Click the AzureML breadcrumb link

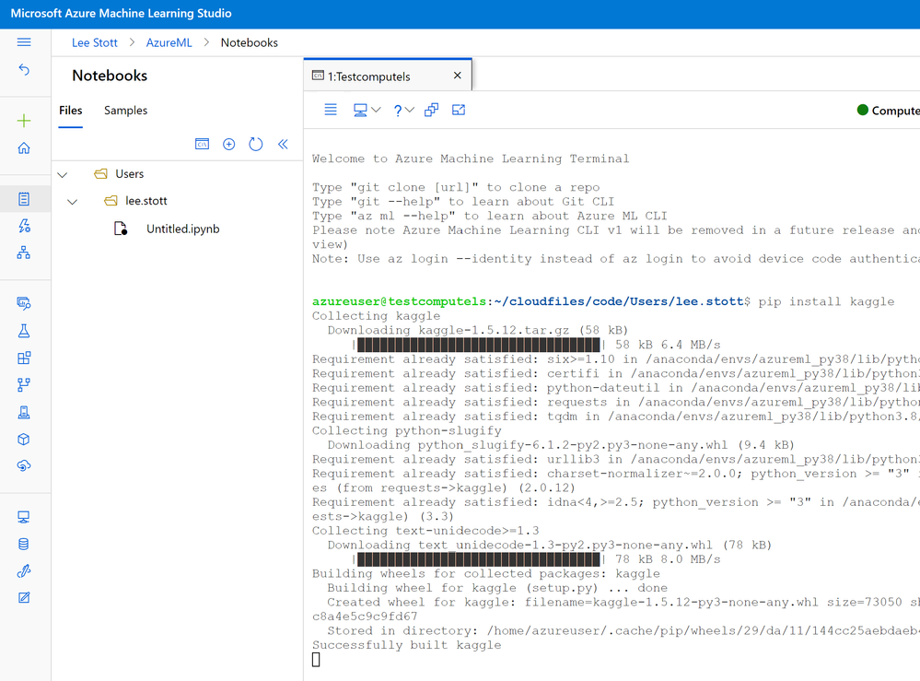[x=169, y=43]
